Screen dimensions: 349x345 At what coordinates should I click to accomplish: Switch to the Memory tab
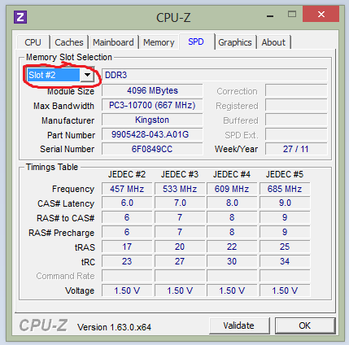tap(159, 42)
